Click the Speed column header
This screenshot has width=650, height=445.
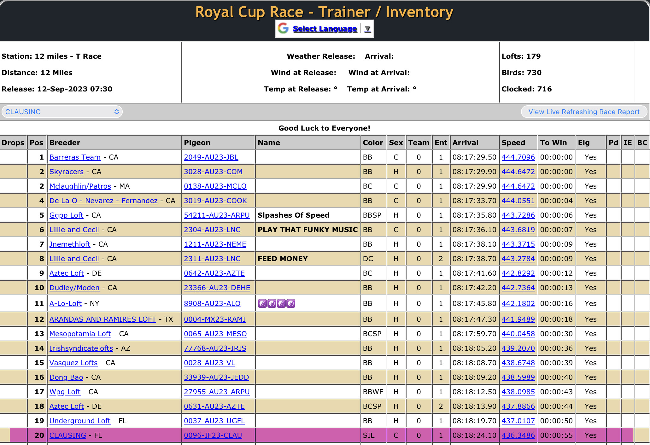click(x=513, y=143)
